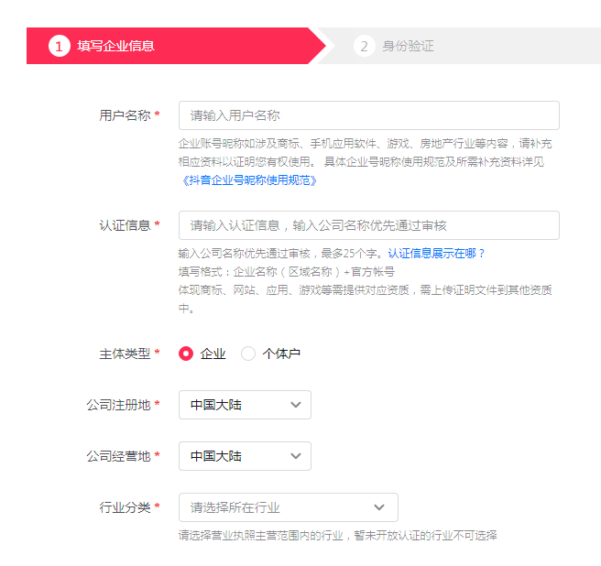Focus the 请输入认证信息 input field

(x=368, y=225)
